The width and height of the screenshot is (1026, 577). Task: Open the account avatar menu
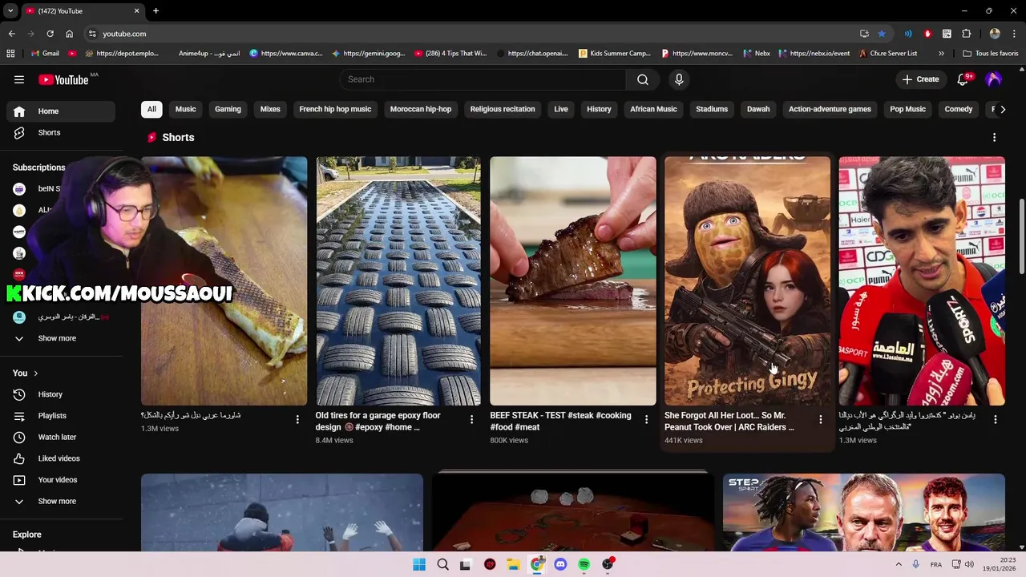pos(994,79)
